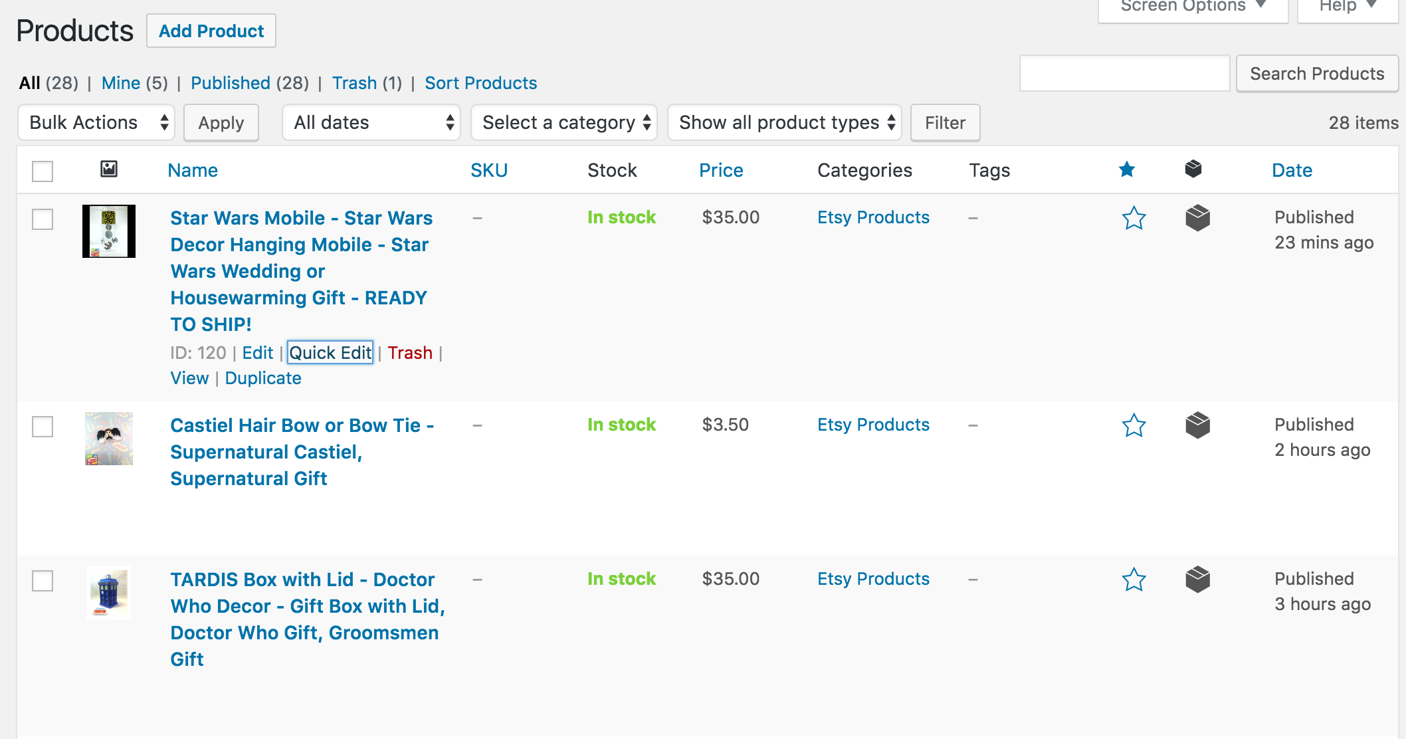The height and width of the screenshot is (739, 1406).
Task: Open the Bulk Actions dropdown
Action: (97, 122)
